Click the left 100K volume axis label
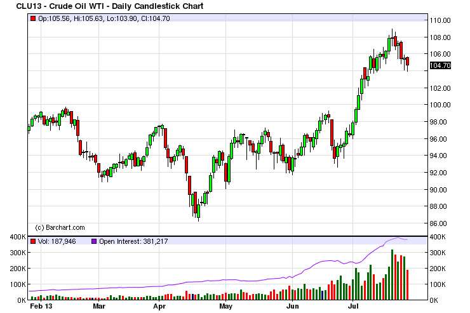The height and width of the screenshot is (313, 470). [18, 284]
